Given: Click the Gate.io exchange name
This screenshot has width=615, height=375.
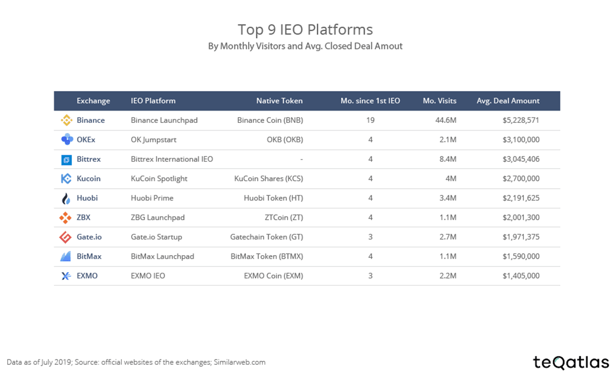Looking at the screenshot, I should click(x=90, y=237).
